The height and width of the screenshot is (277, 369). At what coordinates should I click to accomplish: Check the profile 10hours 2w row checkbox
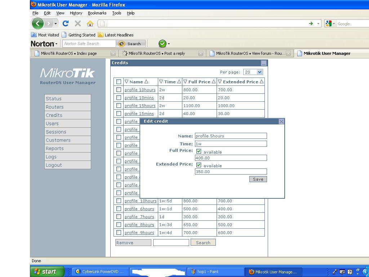(119, 90)
